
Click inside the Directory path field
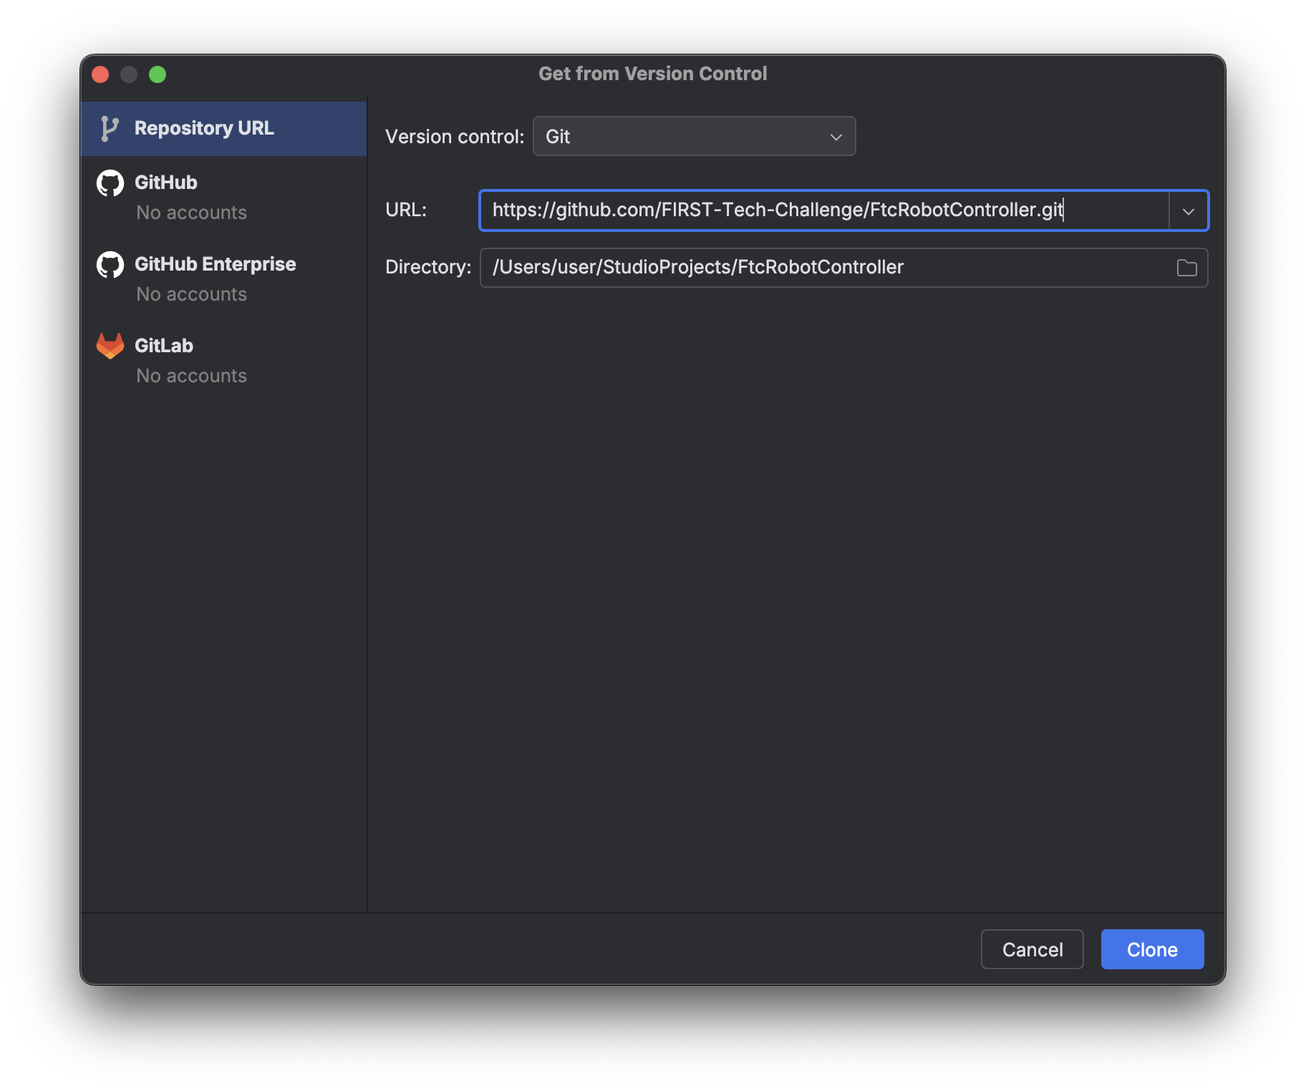[x=823, y=268]
